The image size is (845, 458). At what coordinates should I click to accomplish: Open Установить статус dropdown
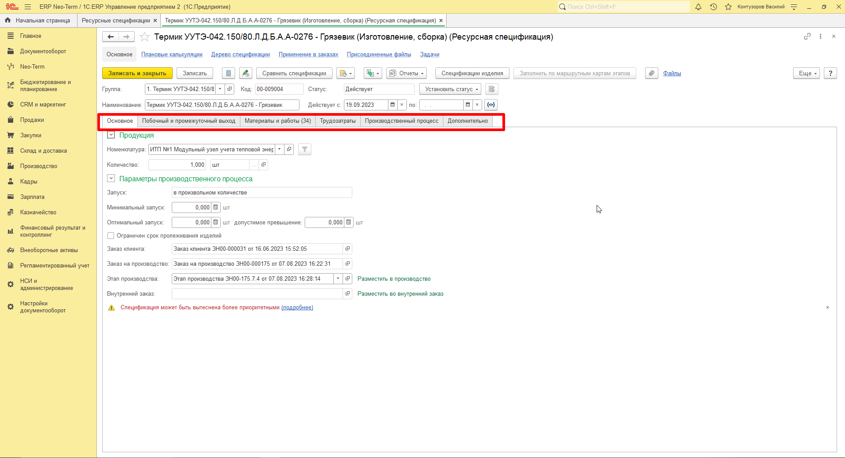tap(450, 89)
